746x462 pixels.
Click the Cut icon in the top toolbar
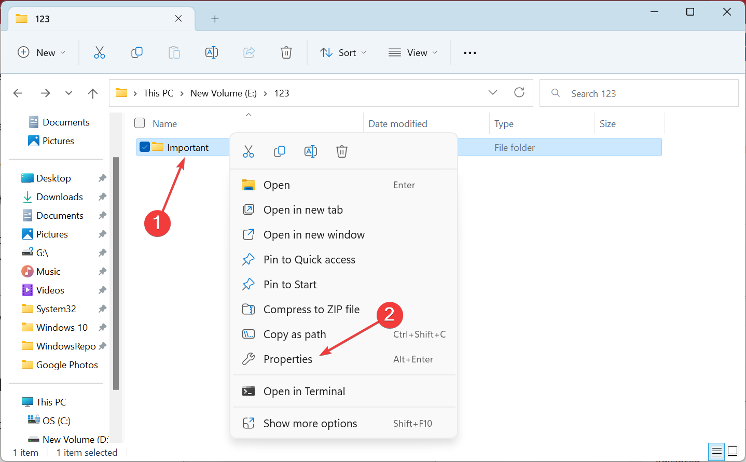pyautogui.click(x=99, y=52)
